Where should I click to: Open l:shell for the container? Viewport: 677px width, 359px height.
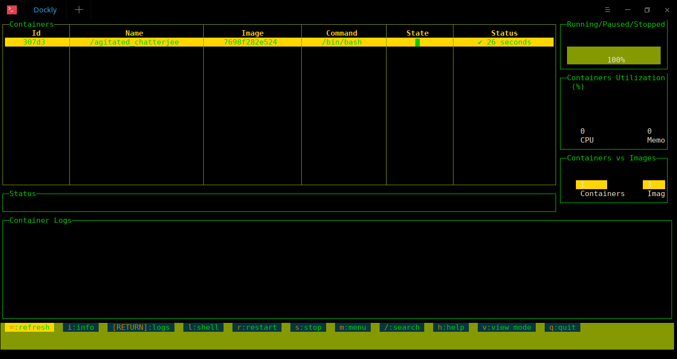203,327
